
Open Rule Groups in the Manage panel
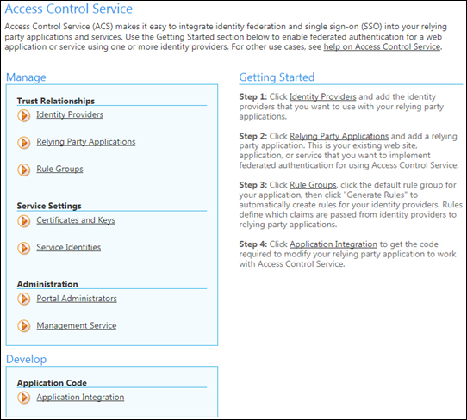point(59,169)
